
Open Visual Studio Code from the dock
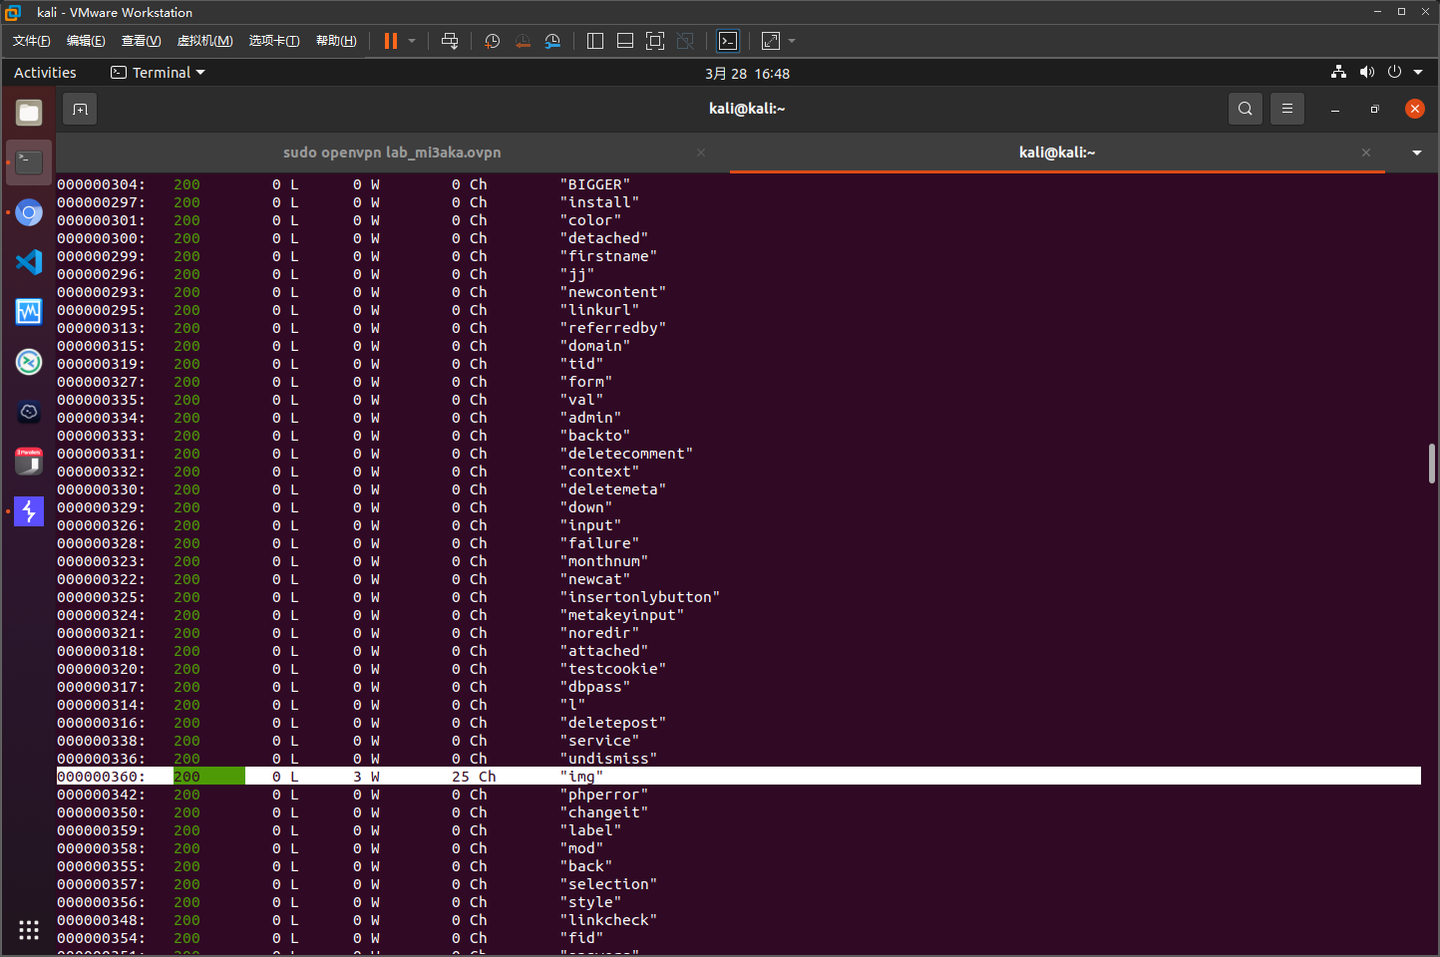coord(29,262)
